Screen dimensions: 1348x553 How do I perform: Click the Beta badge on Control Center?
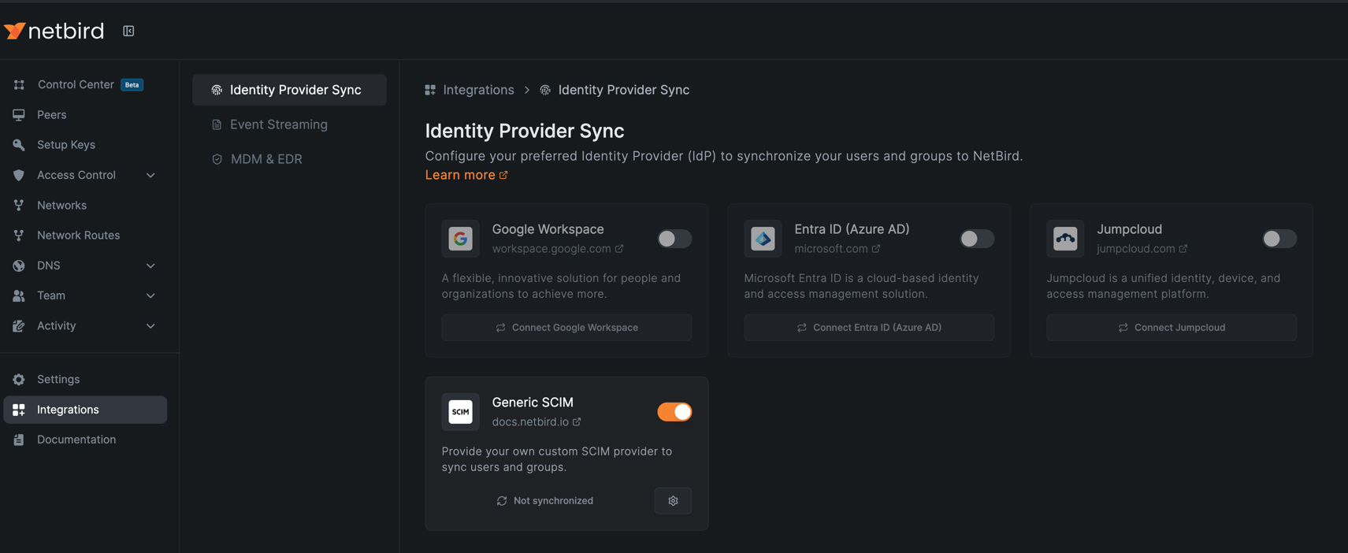coord(132,84)
